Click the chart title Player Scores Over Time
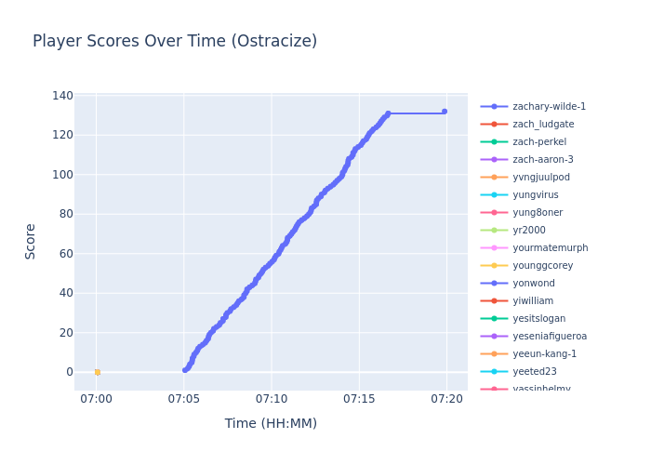This screenshot has width=651, height=465. tap(175, 42)
